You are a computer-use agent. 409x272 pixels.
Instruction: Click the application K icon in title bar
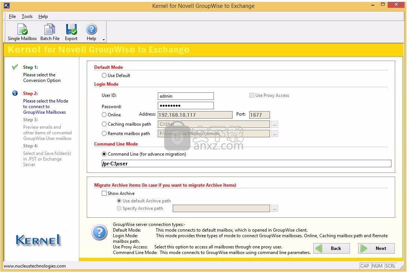click(7, 6)
